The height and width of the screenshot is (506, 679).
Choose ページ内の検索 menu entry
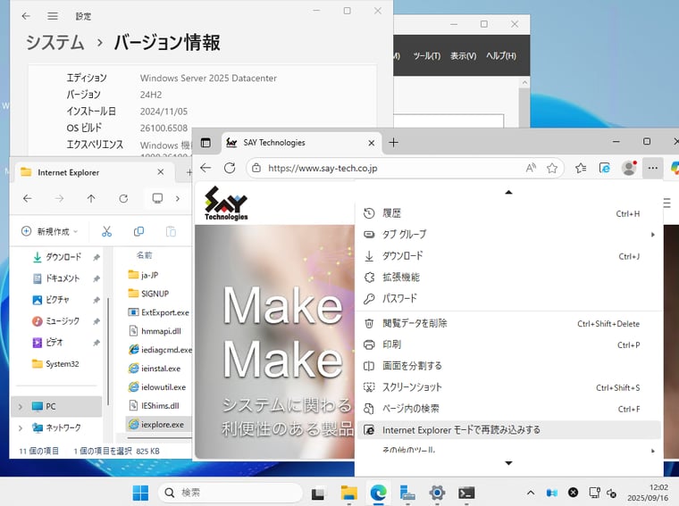tap(509, 409)
